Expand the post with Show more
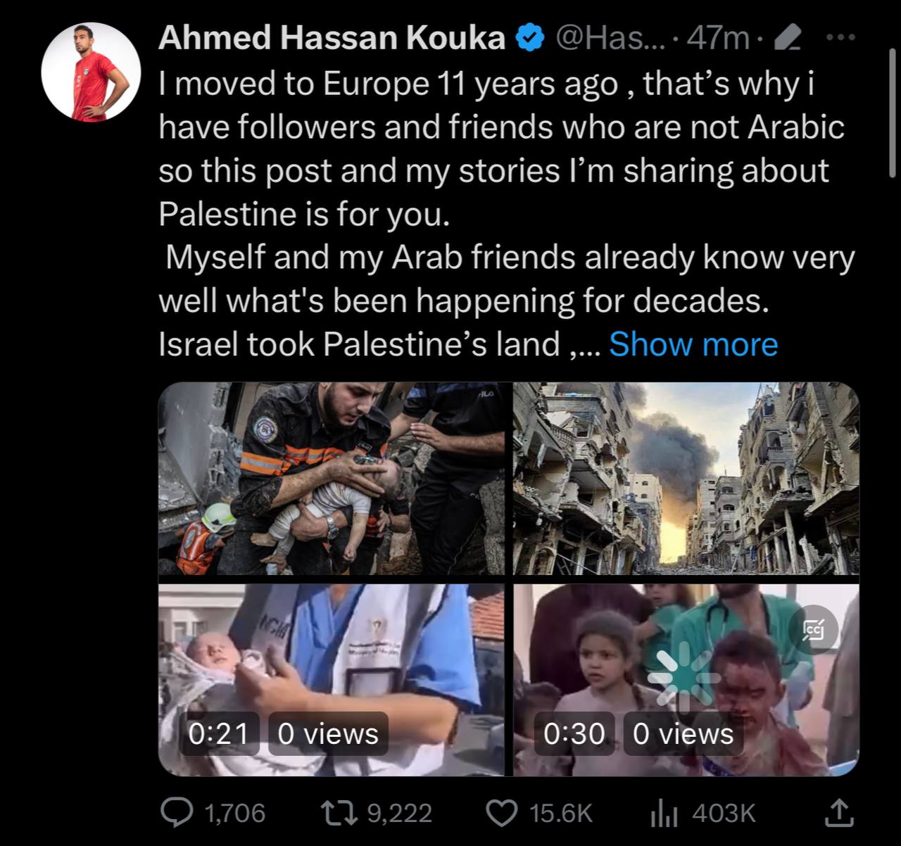This screenshot has height=846, width=901. [693, 344]
